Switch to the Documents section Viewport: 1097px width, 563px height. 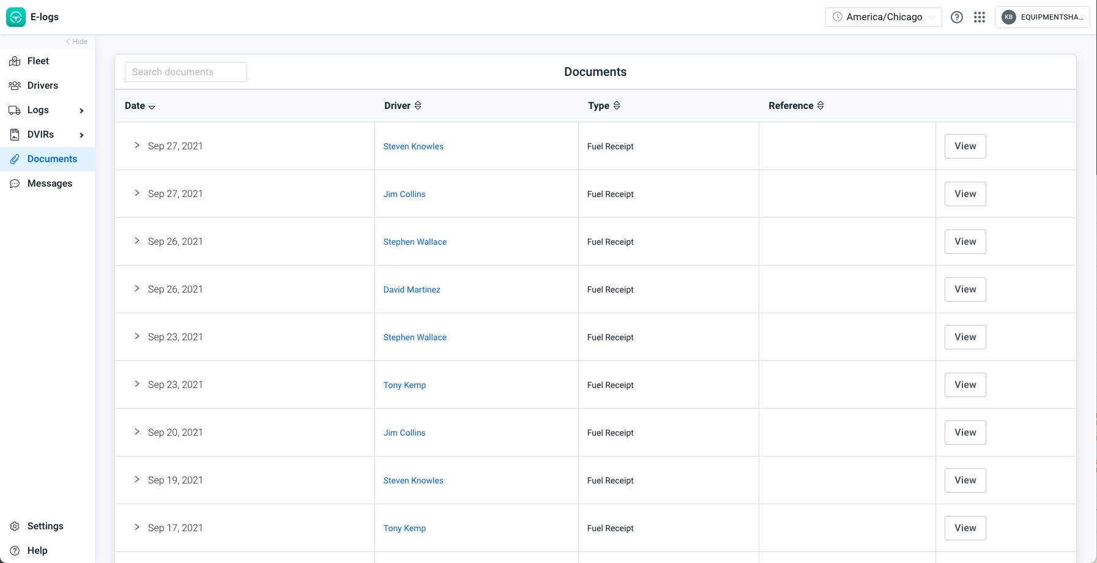tap(52, 158)
